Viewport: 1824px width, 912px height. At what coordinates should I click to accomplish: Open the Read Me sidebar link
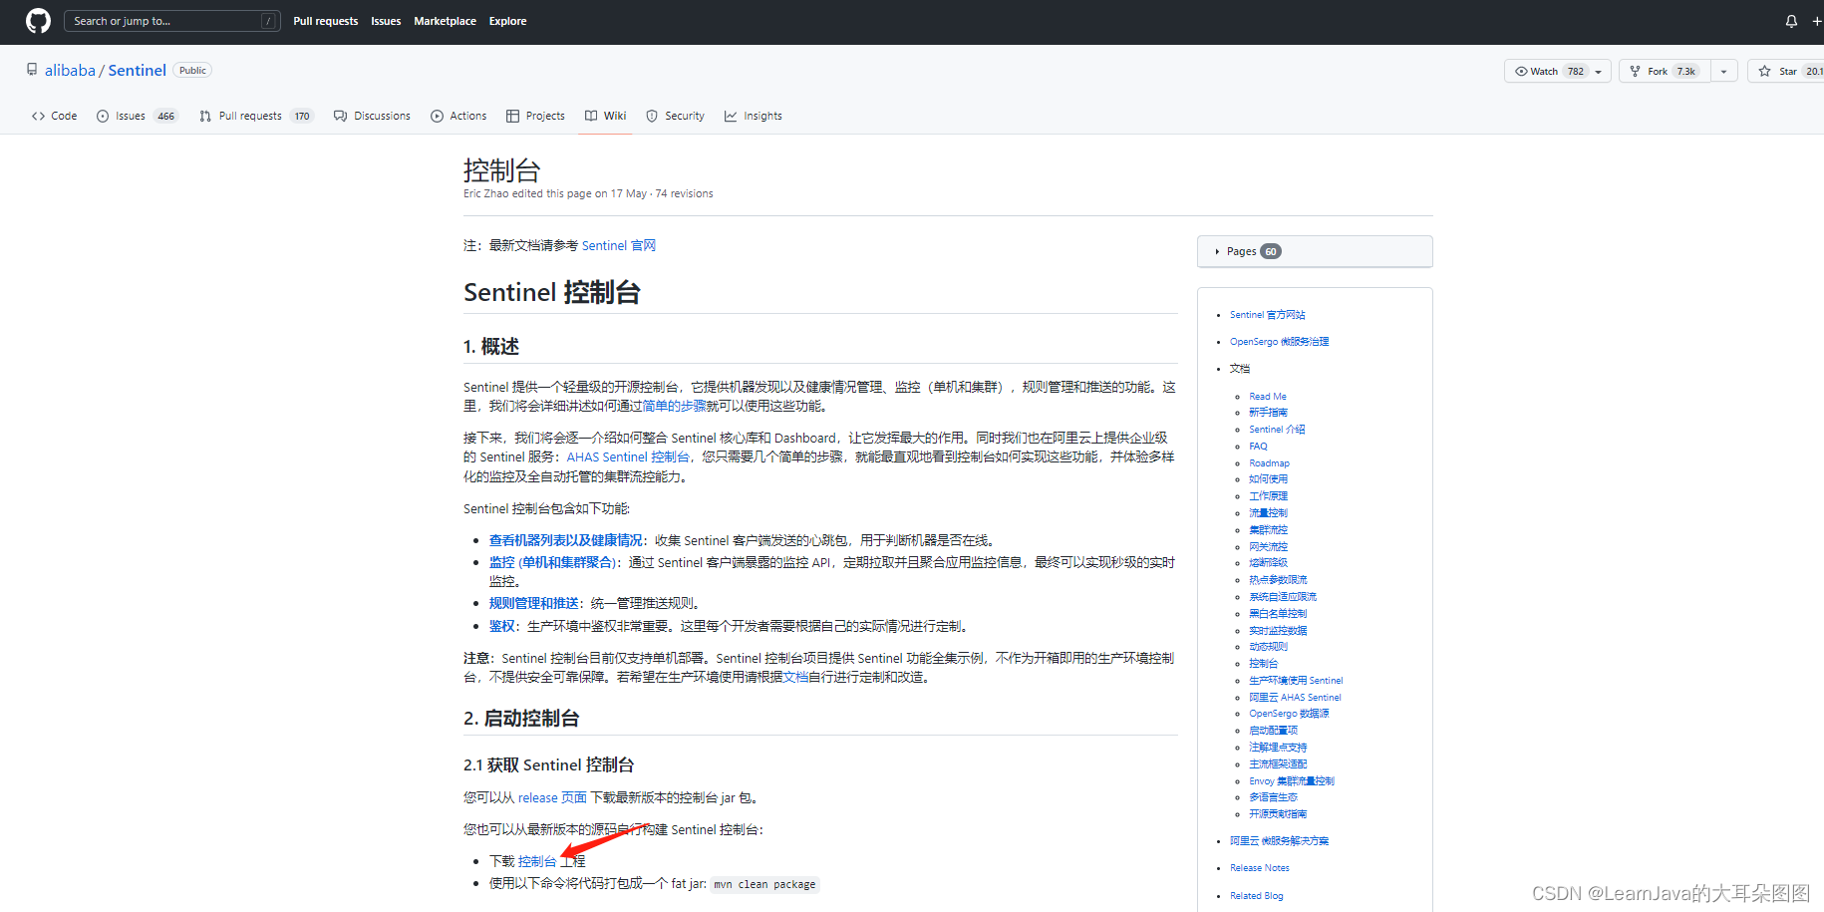pos(1268,397)
